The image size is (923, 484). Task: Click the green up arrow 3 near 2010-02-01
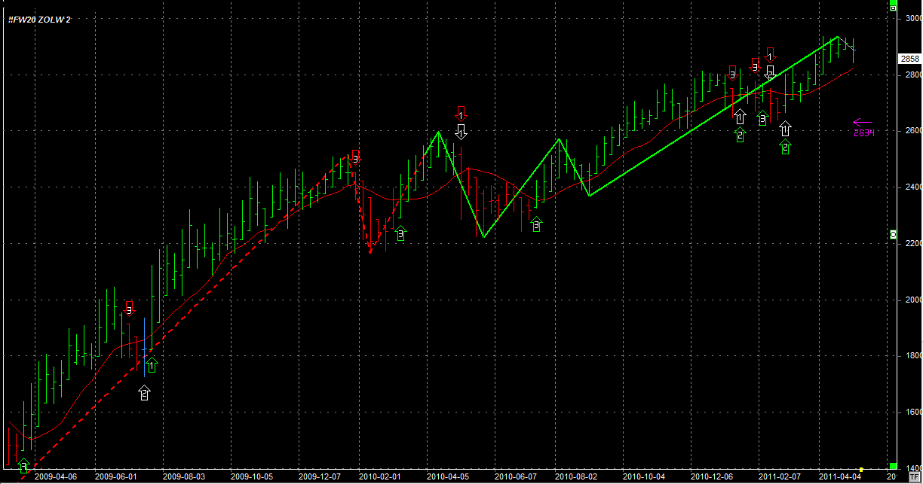click(x=400, y=233)
